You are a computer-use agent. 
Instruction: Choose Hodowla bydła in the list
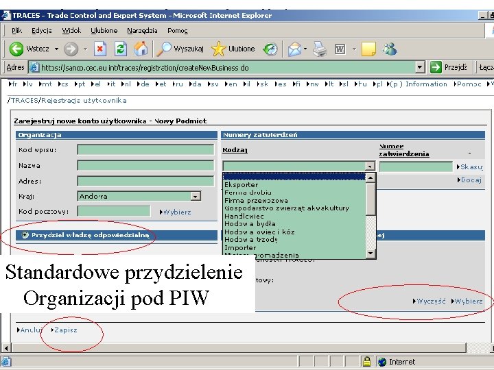(x=294, y=223)
